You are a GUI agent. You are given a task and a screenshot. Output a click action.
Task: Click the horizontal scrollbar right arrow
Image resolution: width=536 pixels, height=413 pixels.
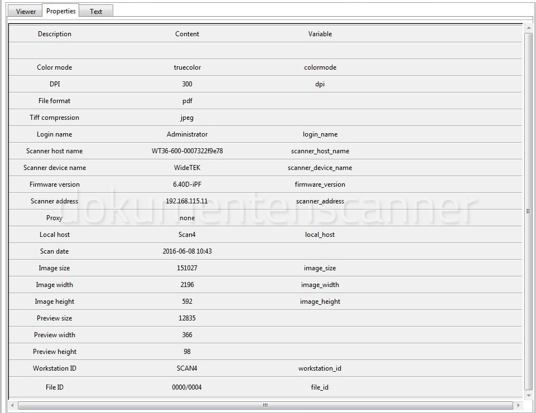pos(519,406)
